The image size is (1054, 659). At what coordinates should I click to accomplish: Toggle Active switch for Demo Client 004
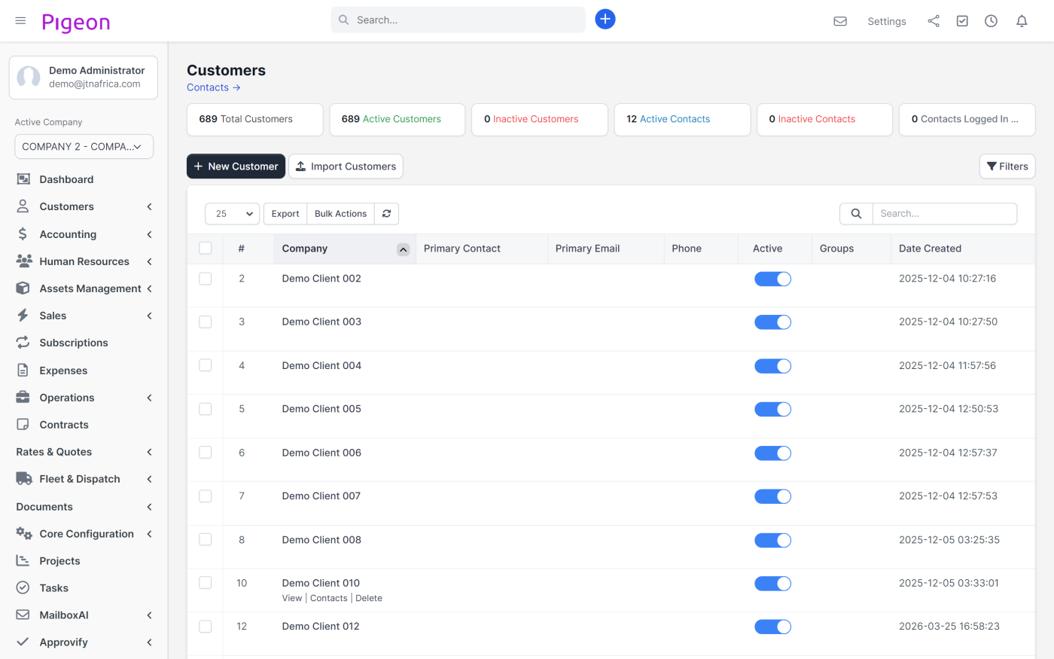click(x=773, y=366)
